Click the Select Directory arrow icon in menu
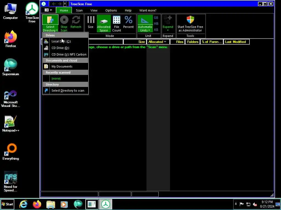The width and height of the screenshot is (281, 210). (46, 91)
